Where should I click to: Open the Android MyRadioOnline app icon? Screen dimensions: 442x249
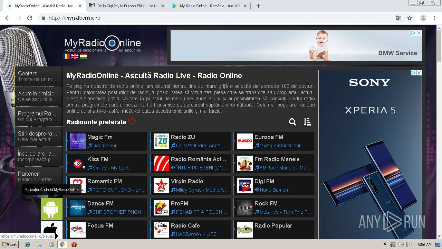pyautogui.click(x=51, y=209)
